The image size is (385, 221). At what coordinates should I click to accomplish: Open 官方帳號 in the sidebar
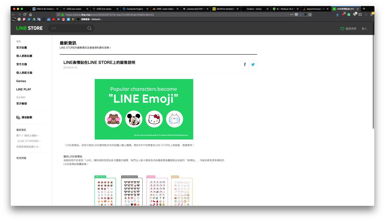click(22, 104)
